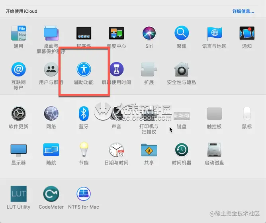Open 显示器 Displays preferences icon

pos(18,151)
